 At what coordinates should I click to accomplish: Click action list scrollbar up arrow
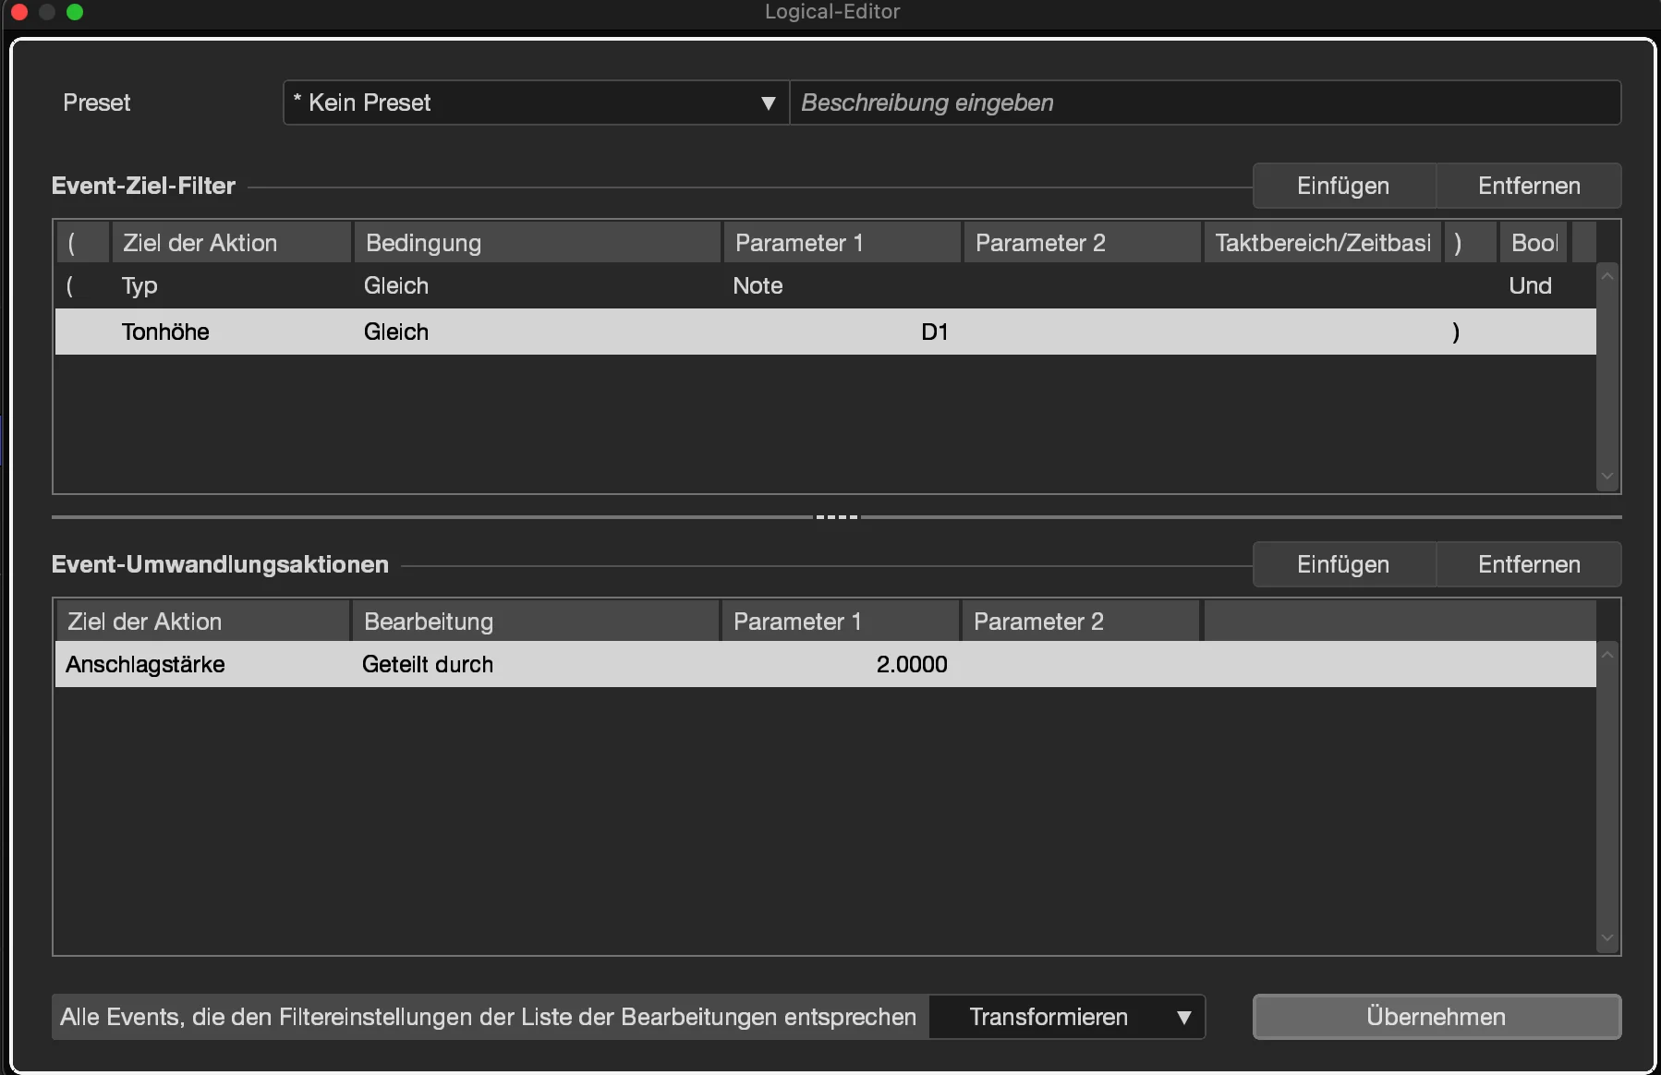1607,655
